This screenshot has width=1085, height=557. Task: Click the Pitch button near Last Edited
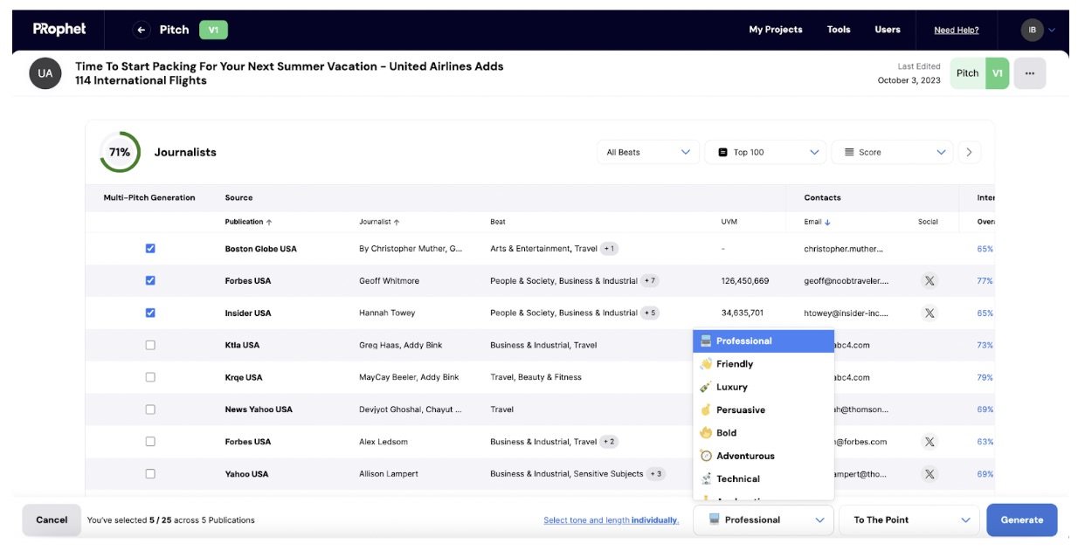[967, 73]
